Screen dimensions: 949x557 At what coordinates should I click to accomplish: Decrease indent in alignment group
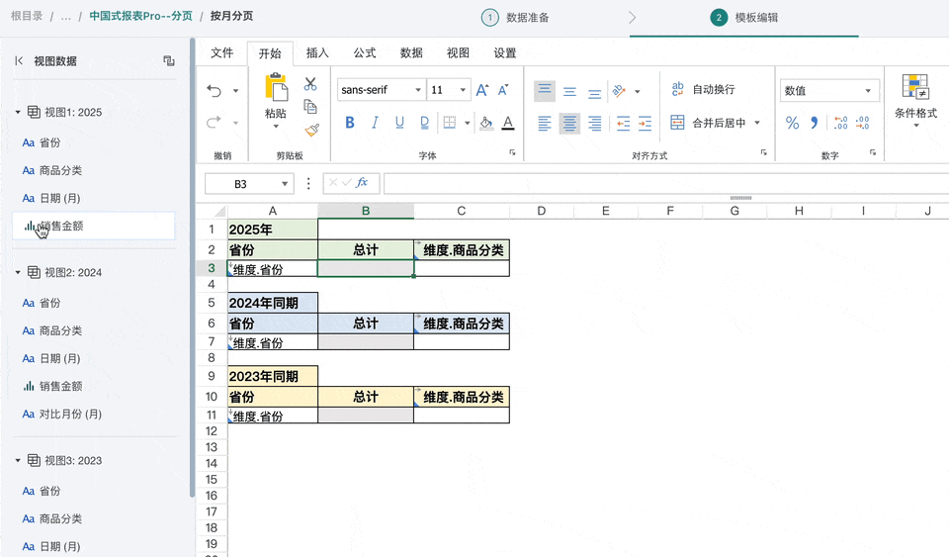tap(623, 124)
